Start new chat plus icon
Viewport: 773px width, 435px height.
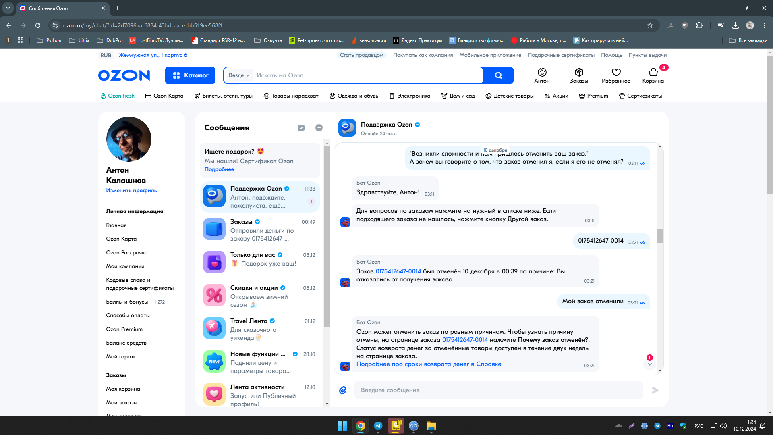point(319,128)
